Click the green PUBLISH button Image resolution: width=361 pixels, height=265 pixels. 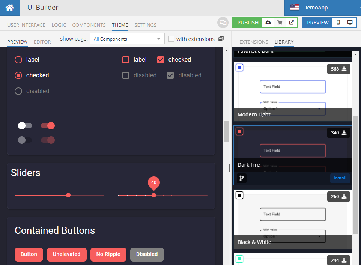click(x=248, y=23)
